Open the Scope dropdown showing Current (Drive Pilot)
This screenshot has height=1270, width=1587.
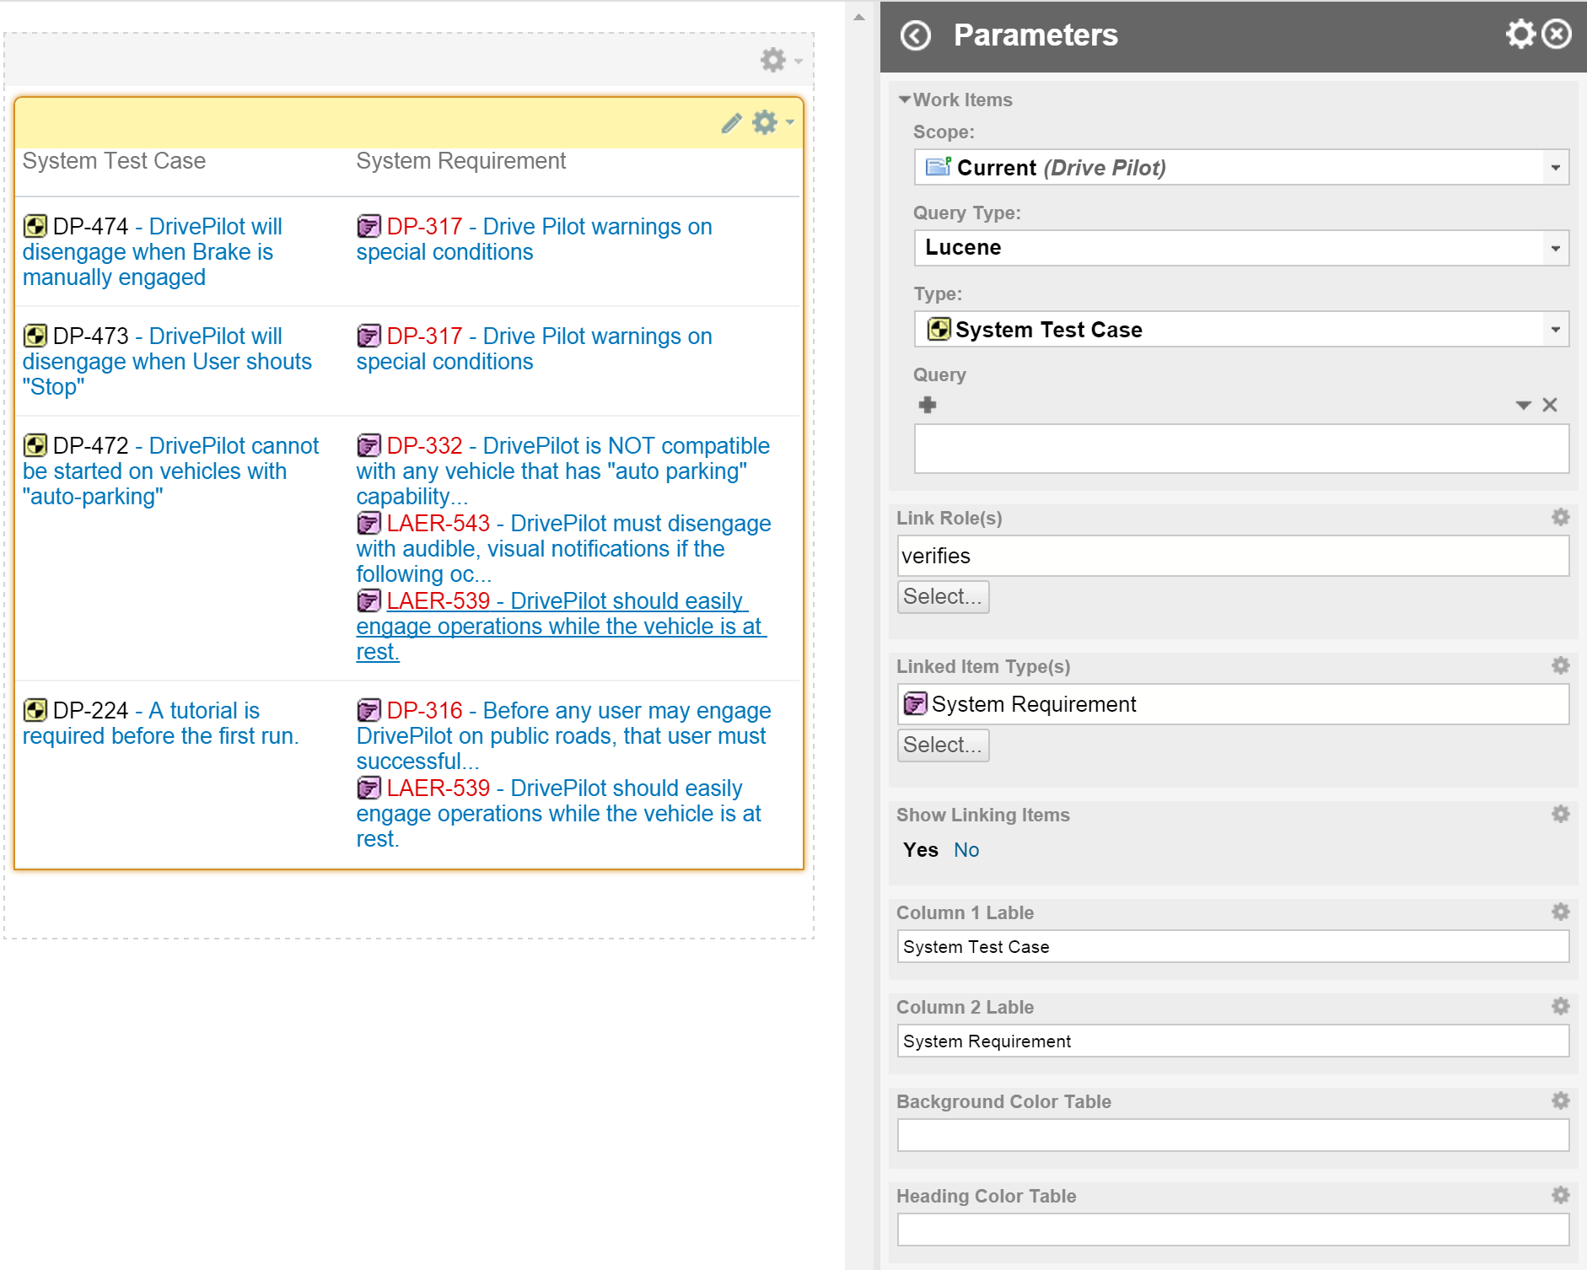[x=1556, y=167]
